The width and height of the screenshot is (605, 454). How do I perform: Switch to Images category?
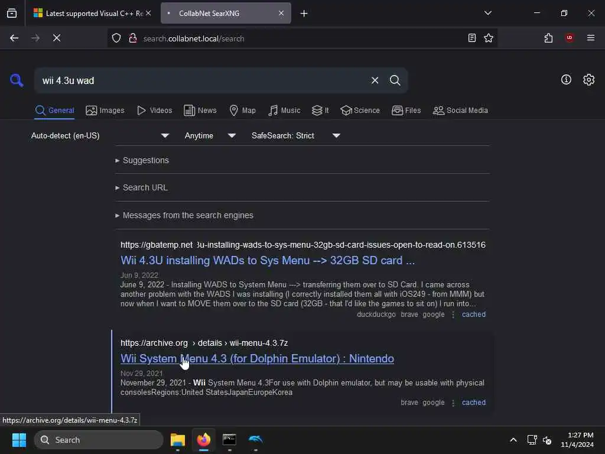[105, 111]
